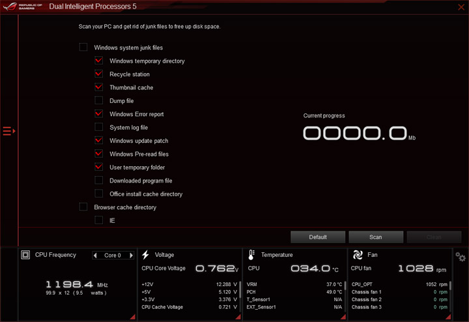Viewport: 469px width, 322px height.
Task: Close the Dual Intelligent Processors window
Action: (x=461, y=7)
